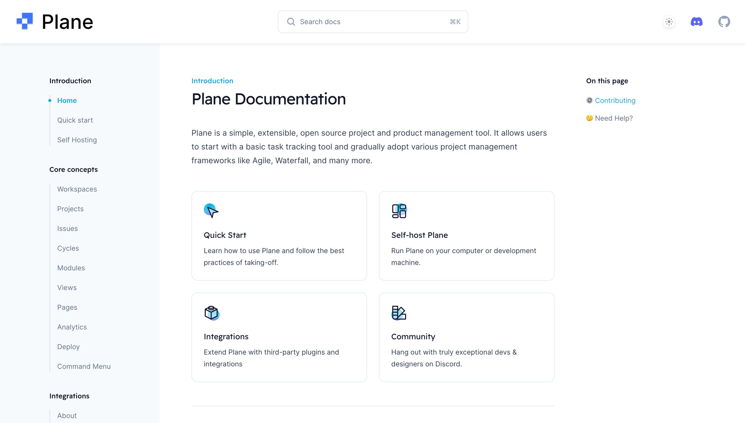Click the Plane Documentation heading
Viewport: 746px width, 423px height.
269,99
